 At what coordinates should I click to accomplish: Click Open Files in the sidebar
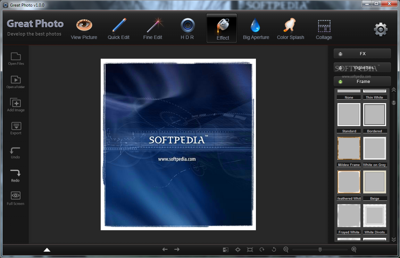coord(16,59)
